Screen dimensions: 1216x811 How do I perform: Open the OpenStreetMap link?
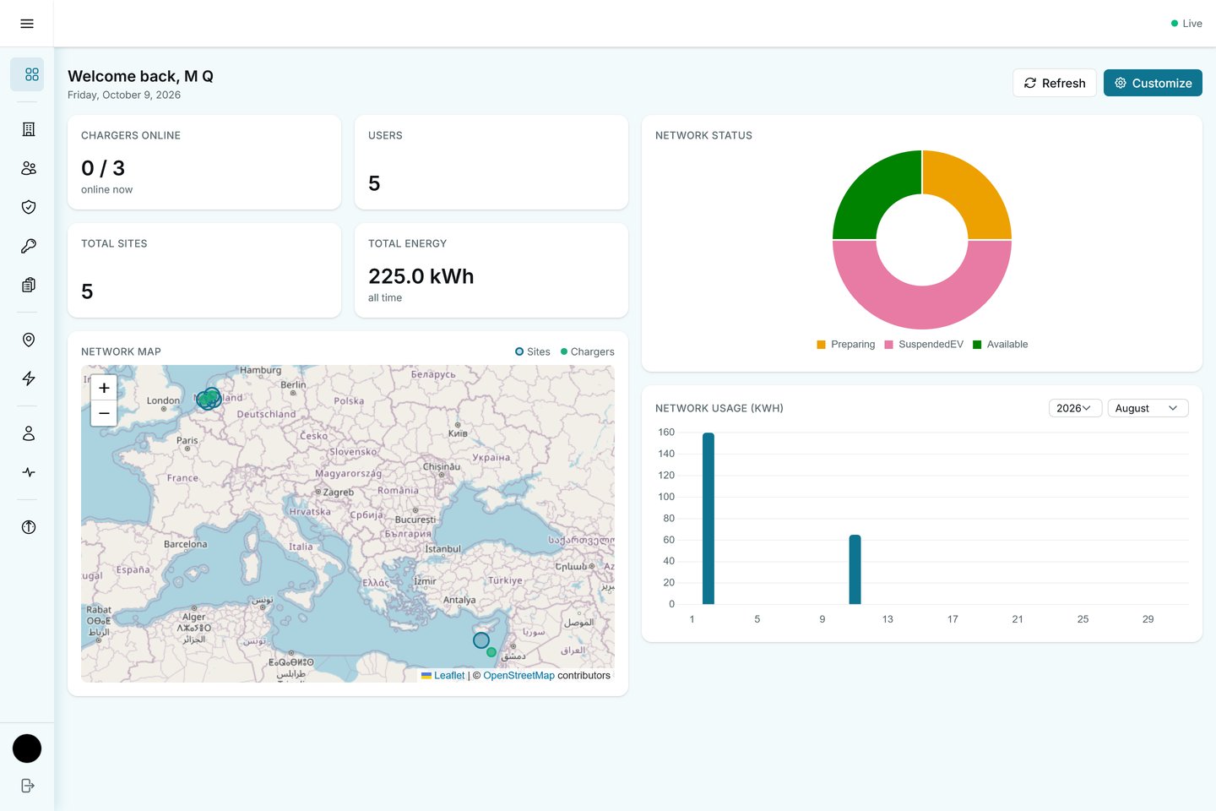[x=518, y=676]
